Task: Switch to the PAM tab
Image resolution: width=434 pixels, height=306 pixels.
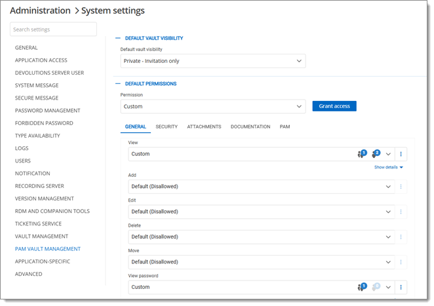Action: click(x=285, y=126)
